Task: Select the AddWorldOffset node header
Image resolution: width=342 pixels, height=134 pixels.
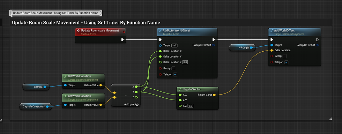Action: point(295,32)
